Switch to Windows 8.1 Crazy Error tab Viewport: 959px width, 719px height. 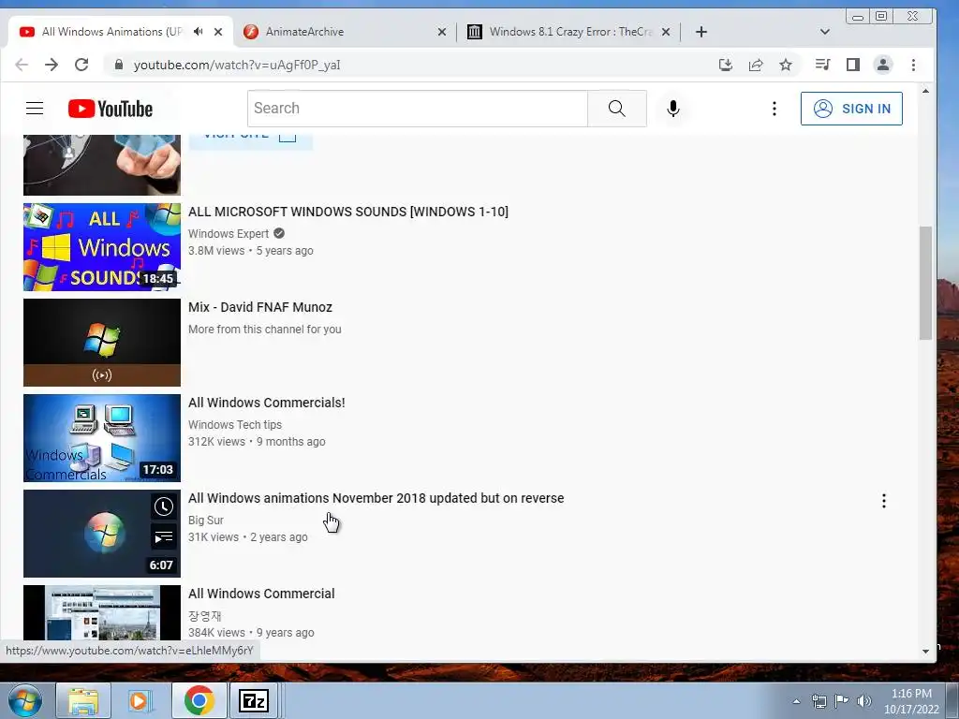coord(568,32)
